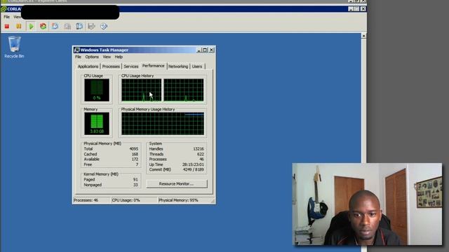Viewport: 449px width, 252px height.
Task: Click the Task Manager title bar icon
Action: point(76,50)
